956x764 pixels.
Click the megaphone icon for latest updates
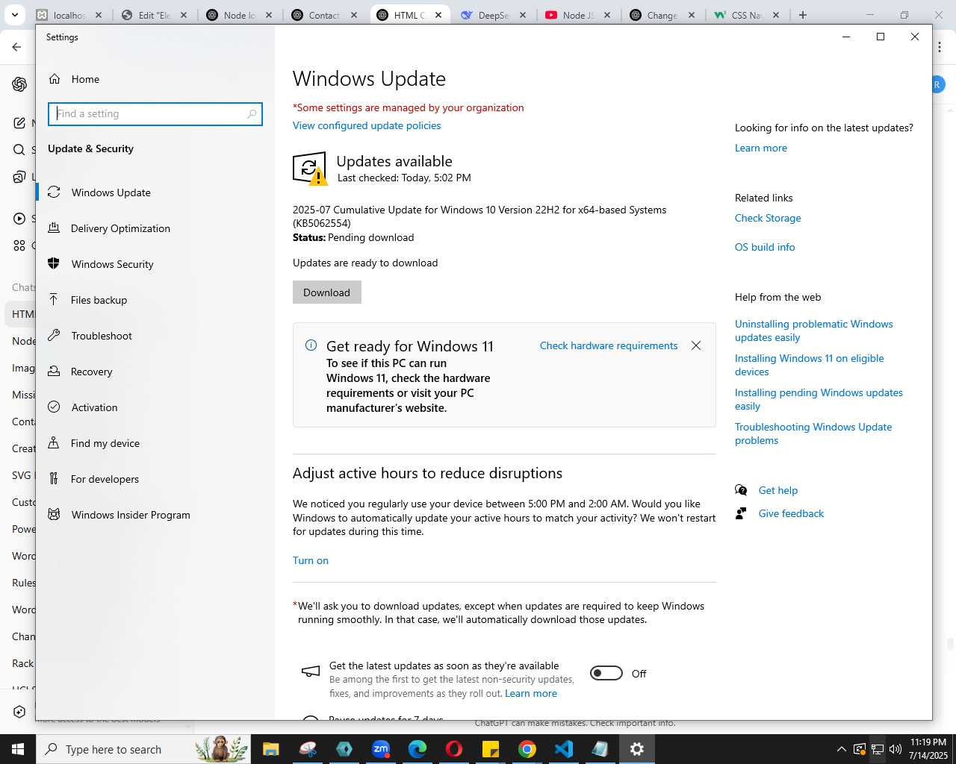pos(310,671)
